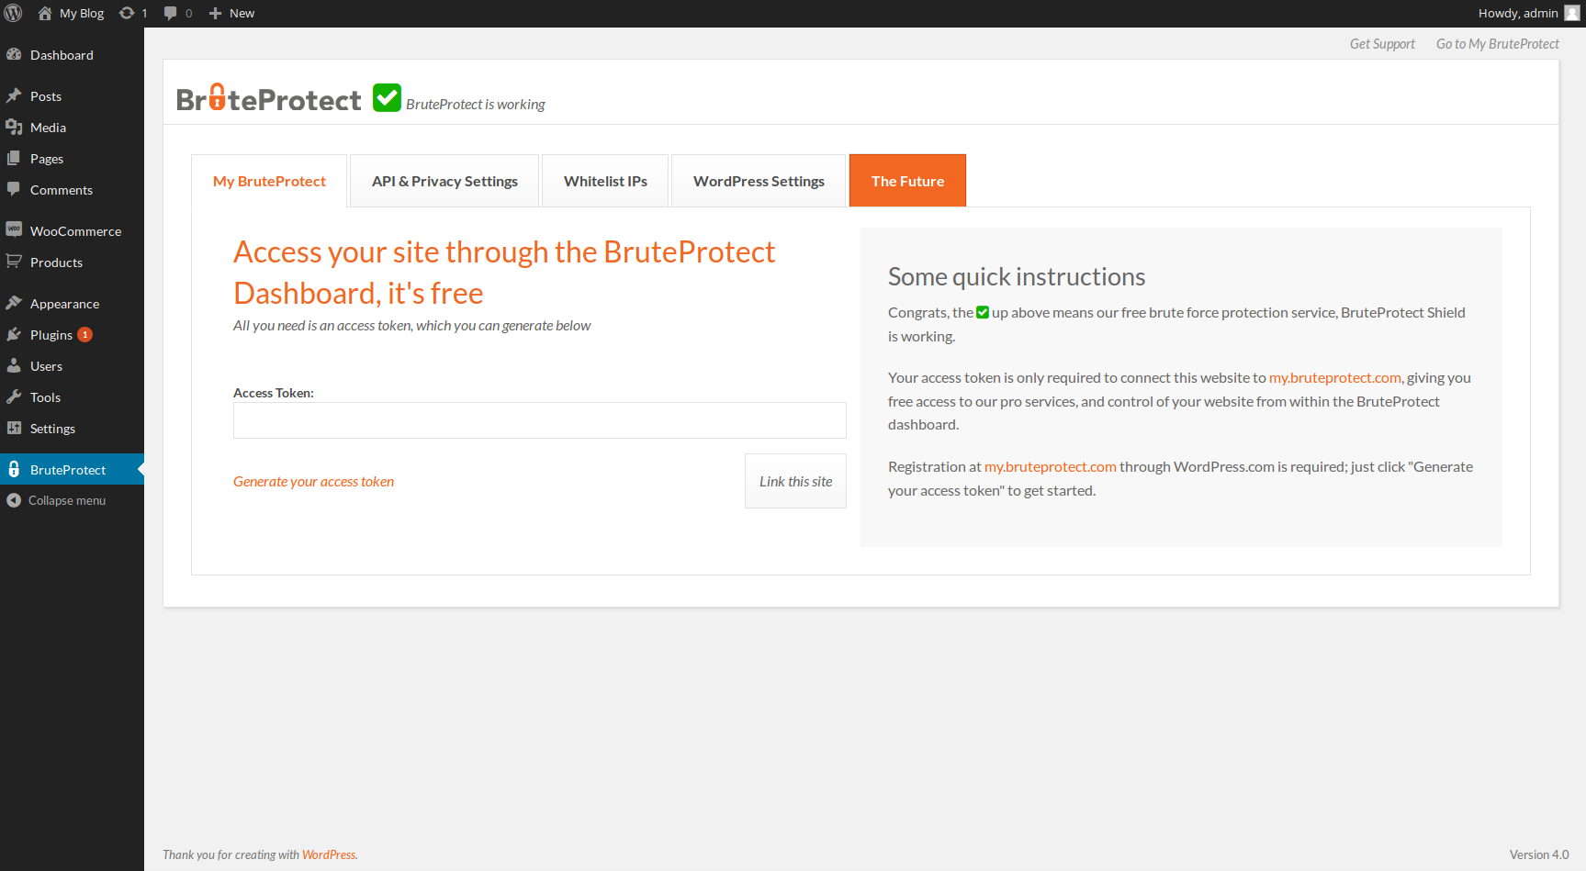Image resolution: width=1586 pixels, height=871 pixels.
Task: Click the 'Access Token:' label
Action: tap(274, 393)
